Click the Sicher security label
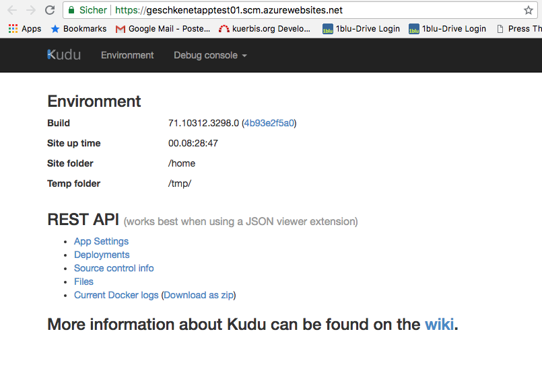542x385 pixels. [x=93, y=10]
